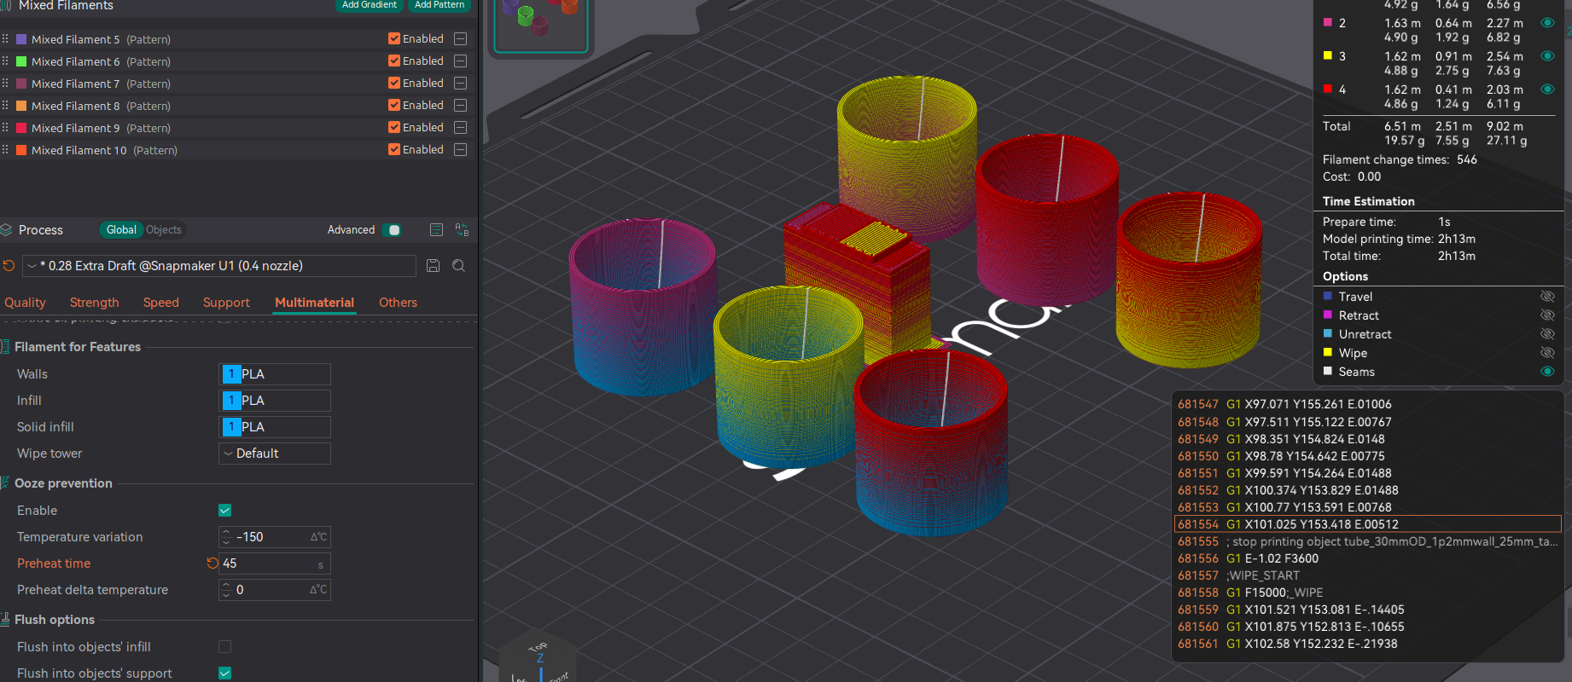Click the drag handle of Mixed Filament 9
Image resolution: width=1572 pixels, height=682 pixels.
(5, 128)
